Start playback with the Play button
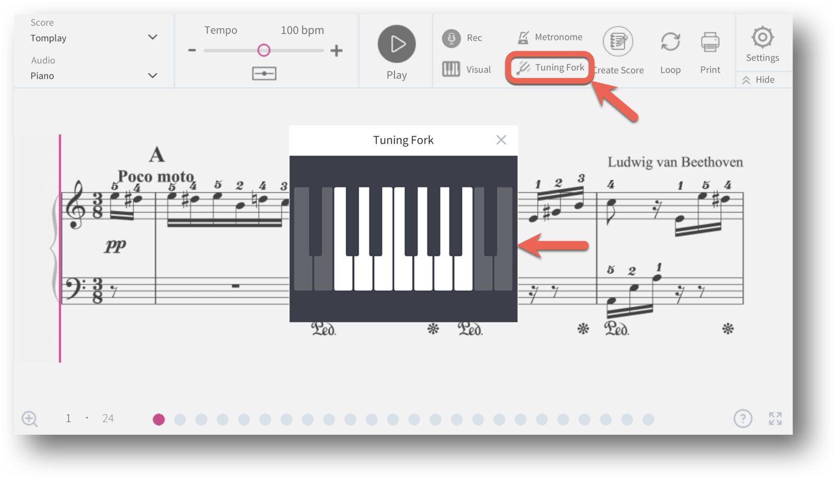Viewport: 836px width, 478px height. (x=397, y=44)
